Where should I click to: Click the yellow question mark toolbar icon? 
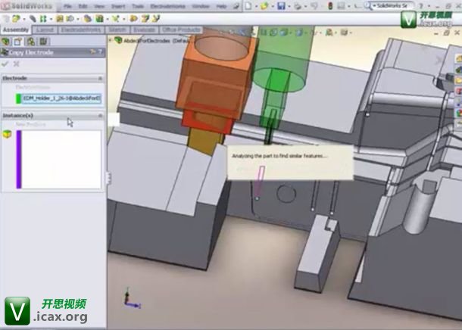click(145, 19)
